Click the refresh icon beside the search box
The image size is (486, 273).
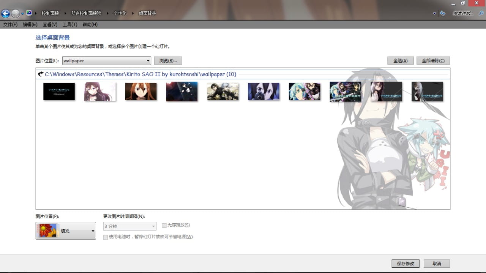click(442, 13)
